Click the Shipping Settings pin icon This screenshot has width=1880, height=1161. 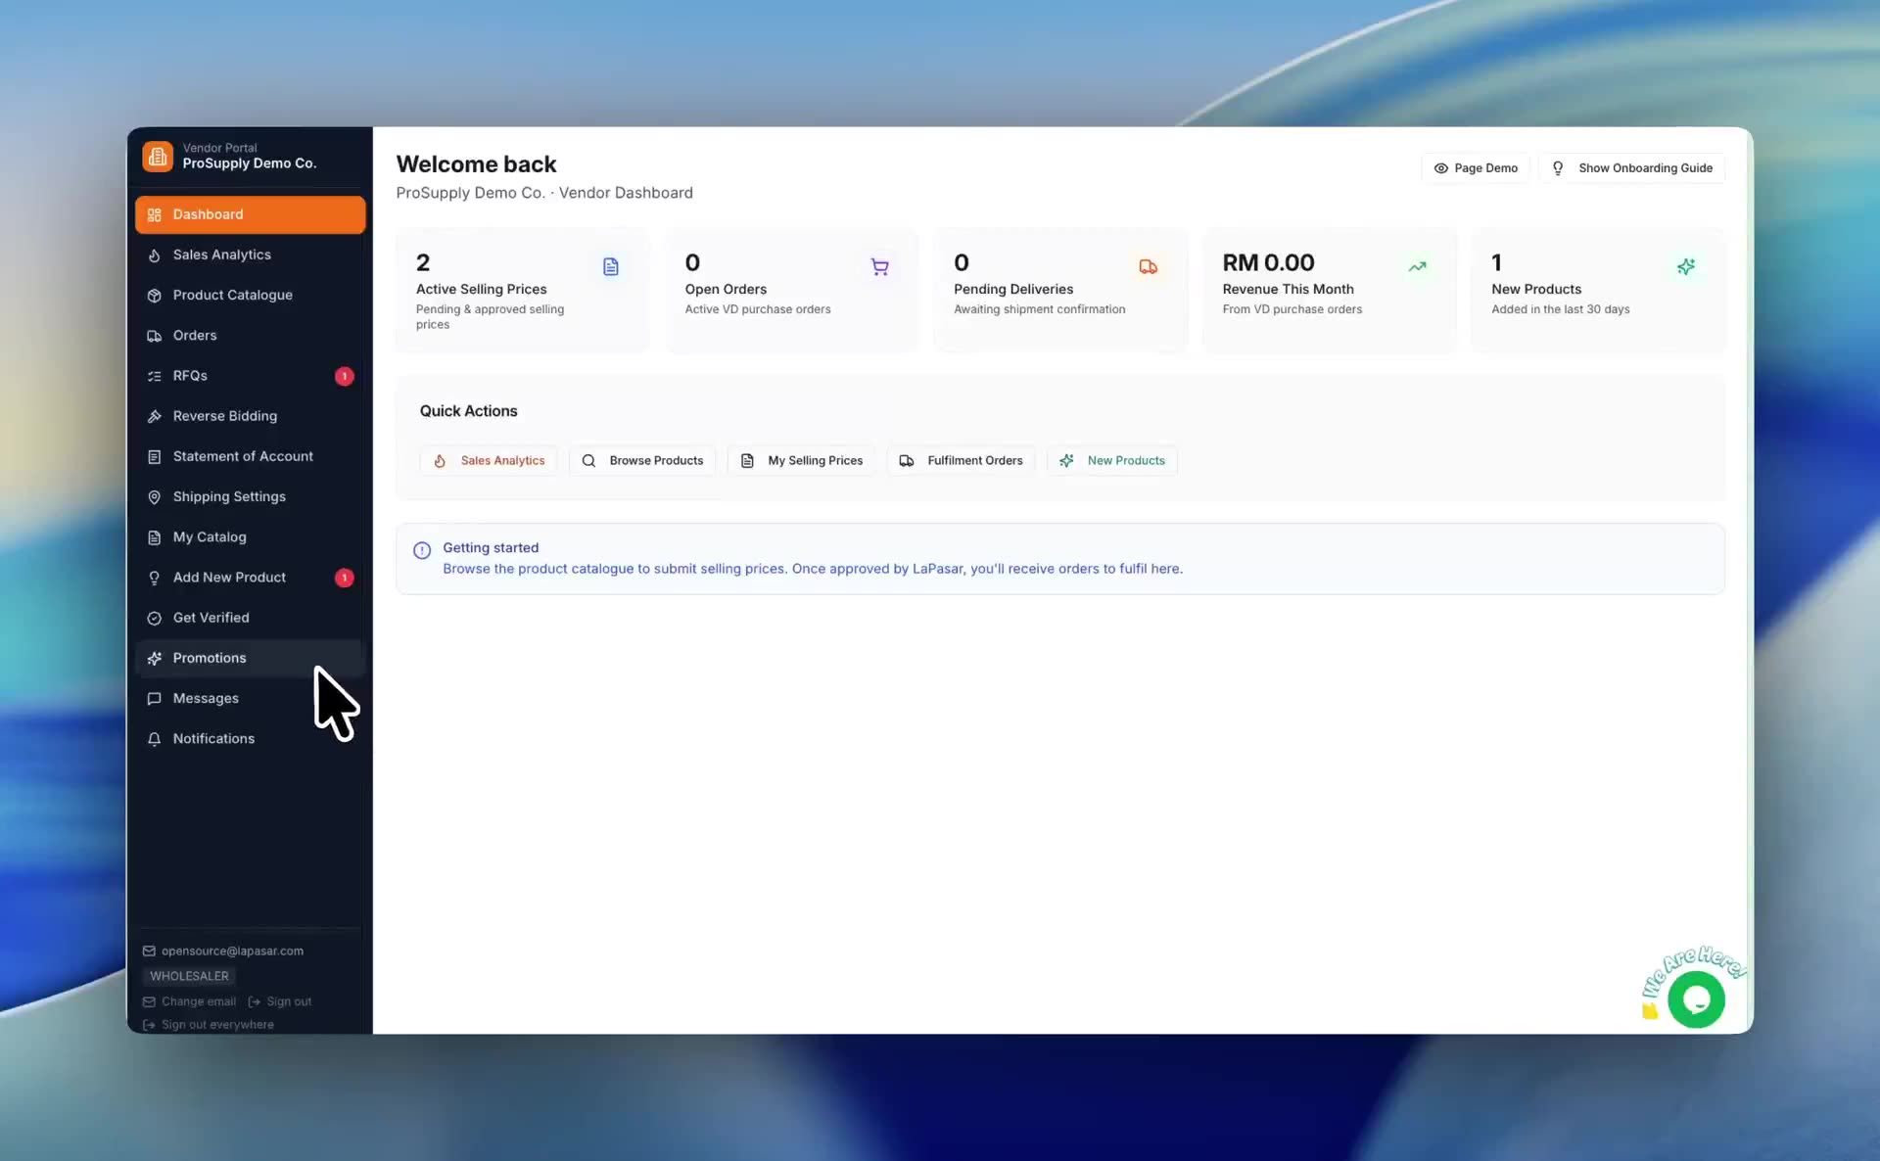point(154,497)
